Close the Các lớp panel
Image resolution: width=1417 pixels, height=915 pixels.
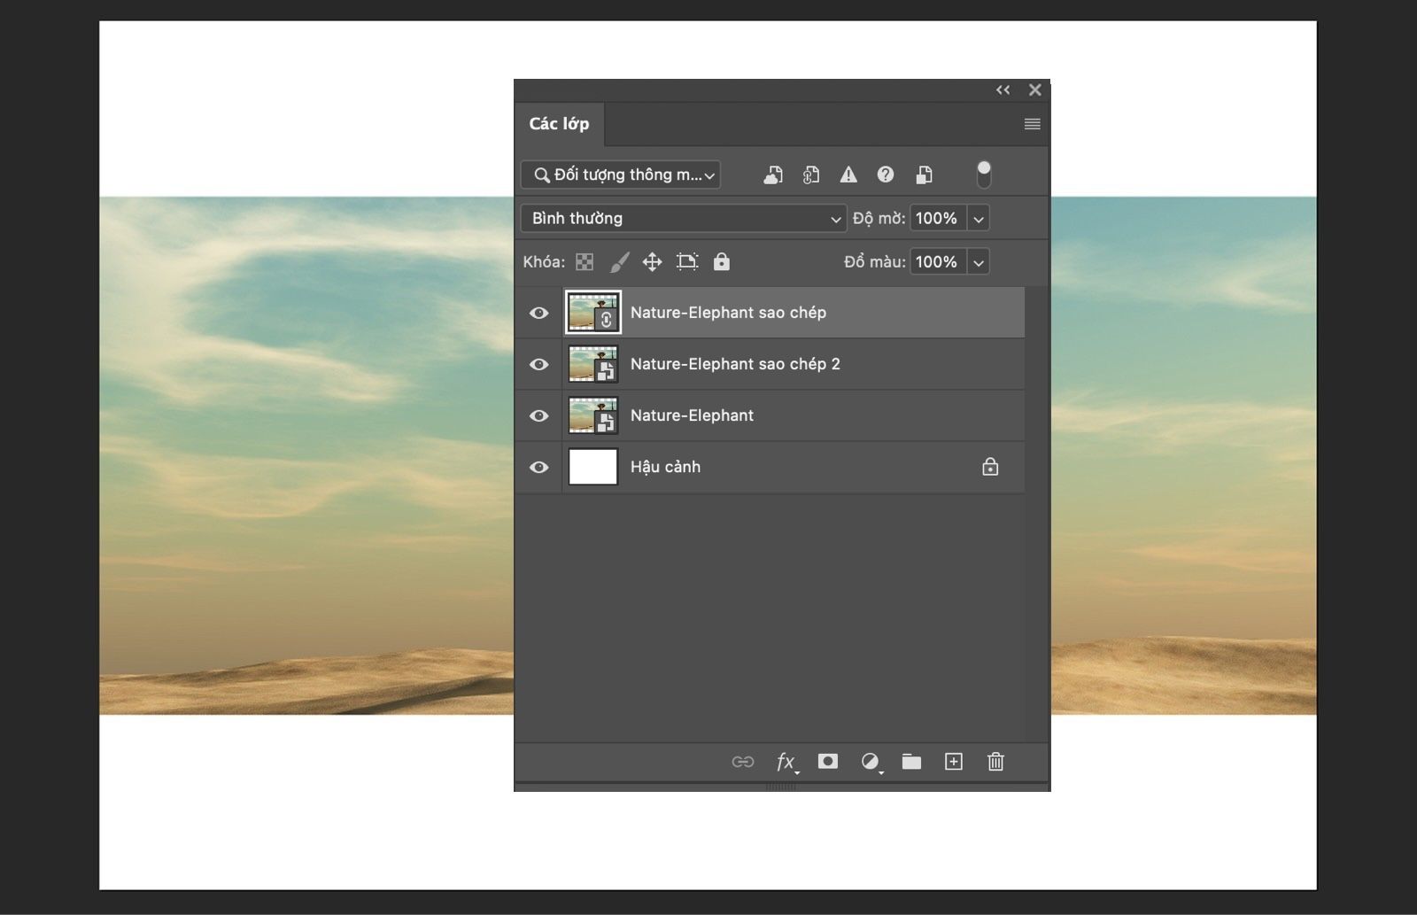pyautogui.click(x=1034, y=89)
